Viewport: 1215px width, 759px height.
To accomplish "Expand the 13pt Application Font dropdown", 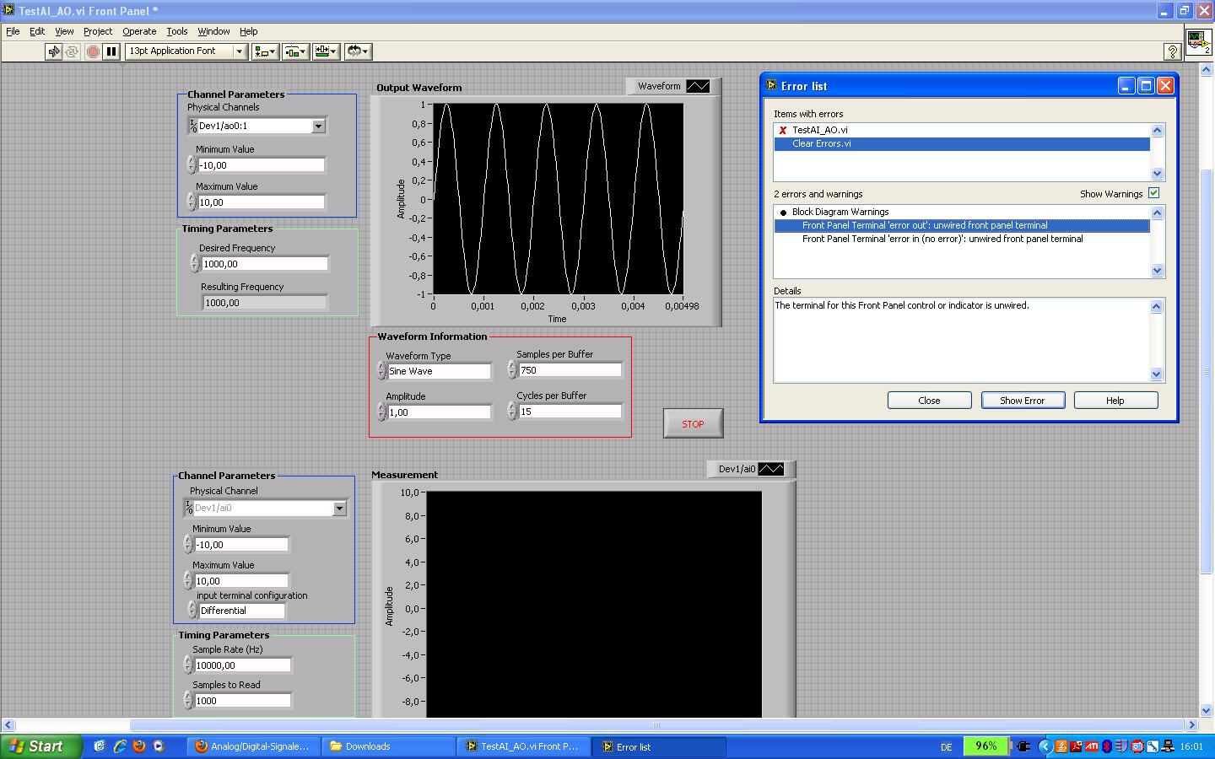I will coord(239,51).
